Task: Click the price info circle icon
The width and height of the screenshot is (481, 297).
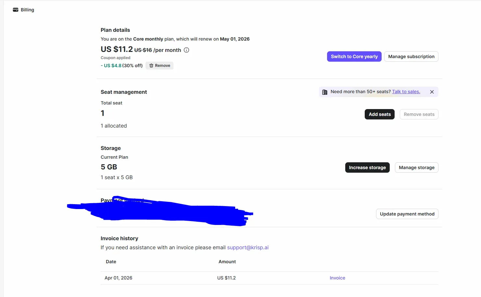Action: coord(186,50)
